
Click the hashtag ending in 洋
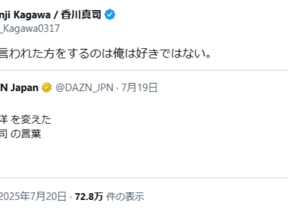point(3,119)
